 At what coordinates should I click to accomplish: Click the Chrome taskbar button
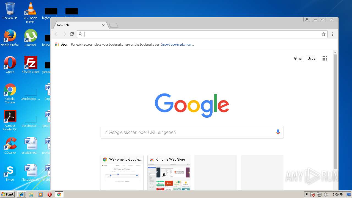point(59,194)
